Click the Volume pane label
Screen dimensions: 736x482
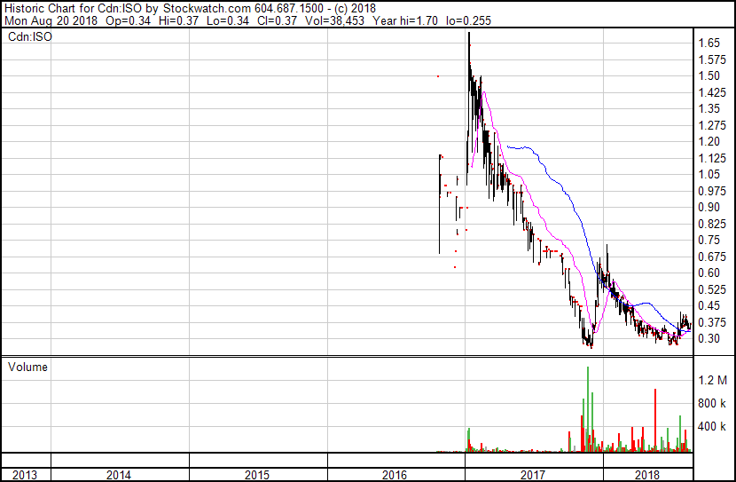[27, 367]
